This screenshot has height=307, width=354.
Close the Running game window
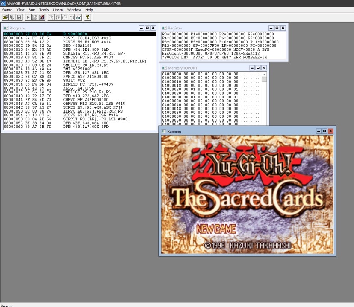click(x=330, y=131)
